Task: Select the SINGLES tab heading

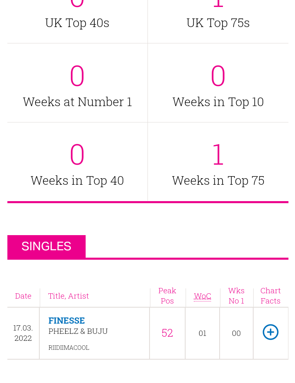Action: coord(46,246)
